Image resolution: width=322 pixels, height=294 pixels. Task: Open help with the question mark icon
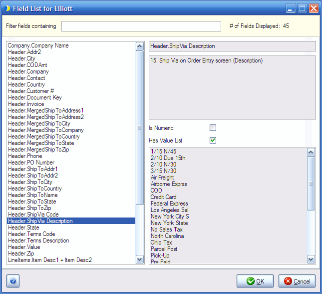[x=13, y=281]
